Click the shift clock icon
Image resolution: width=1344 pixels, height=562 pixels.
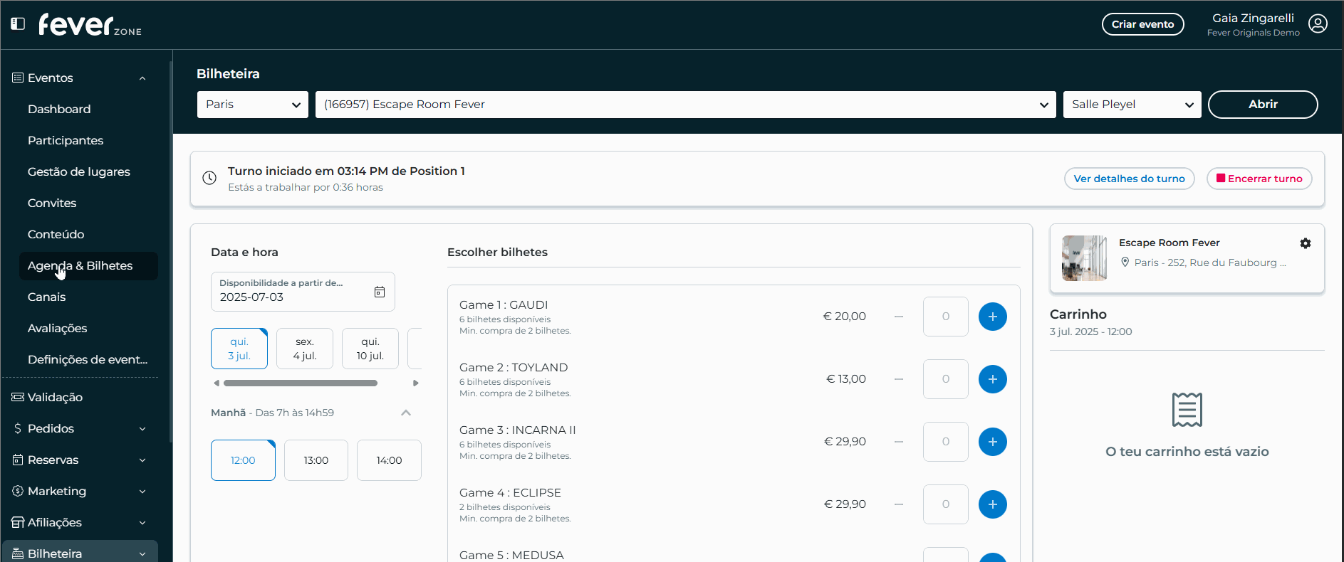[209, 178]
